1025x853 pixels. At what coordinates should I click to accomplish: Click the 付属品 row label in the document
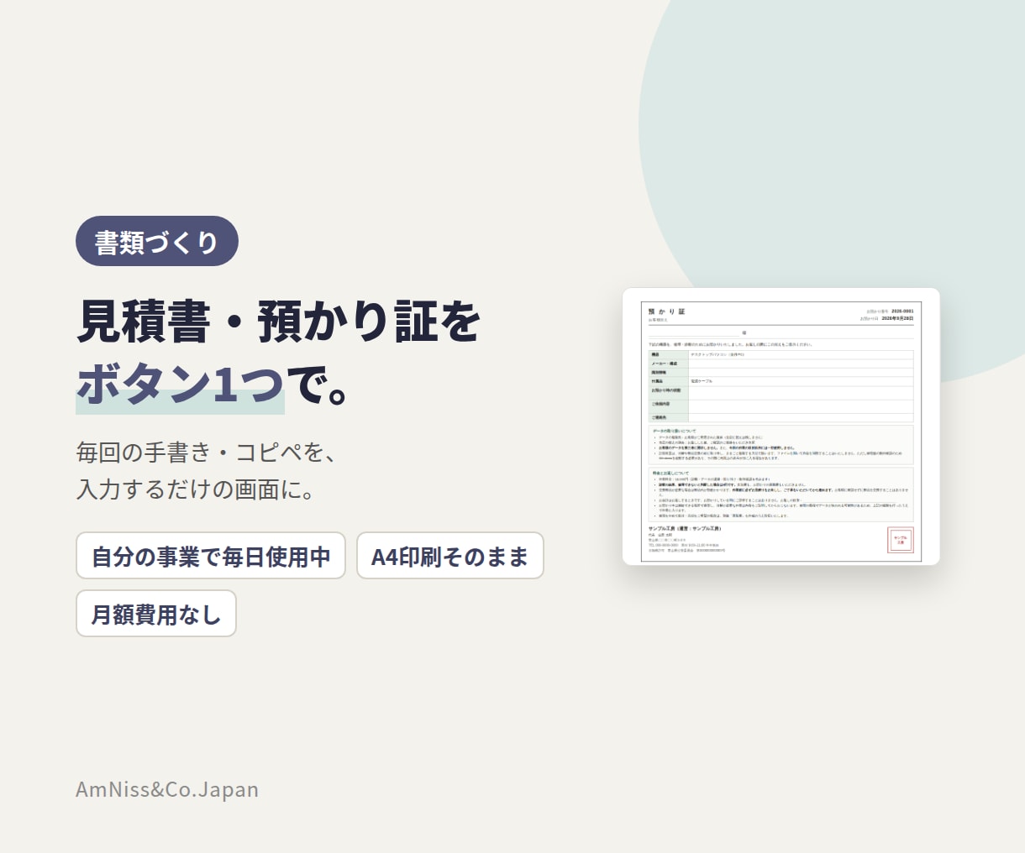[x=657, y=381]
